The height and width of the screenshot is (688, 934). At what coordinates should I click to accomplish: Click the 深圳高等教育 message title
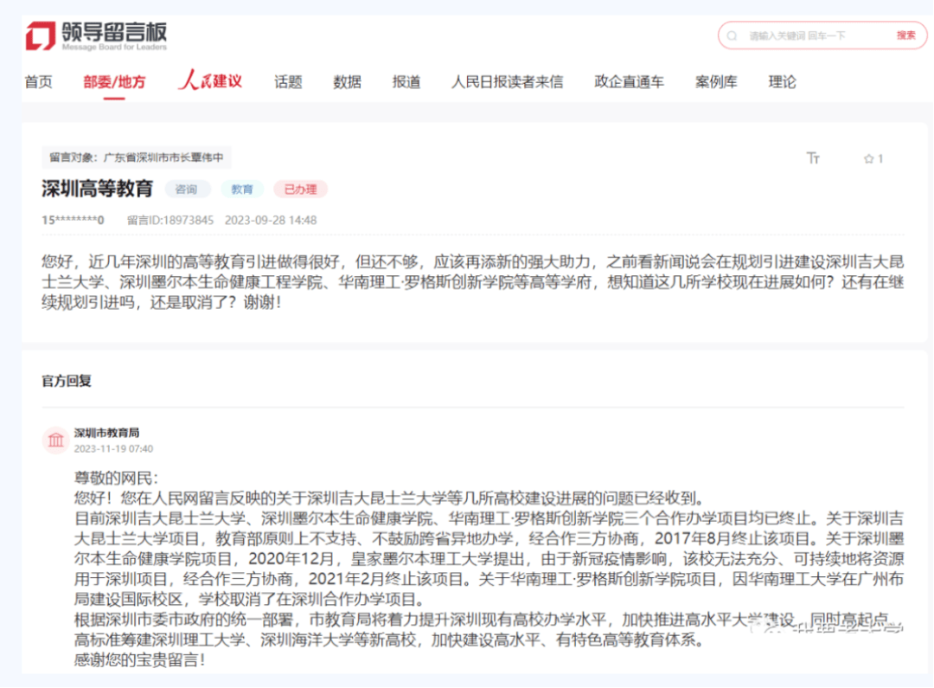pyautogui.click(x=98, y=190)
